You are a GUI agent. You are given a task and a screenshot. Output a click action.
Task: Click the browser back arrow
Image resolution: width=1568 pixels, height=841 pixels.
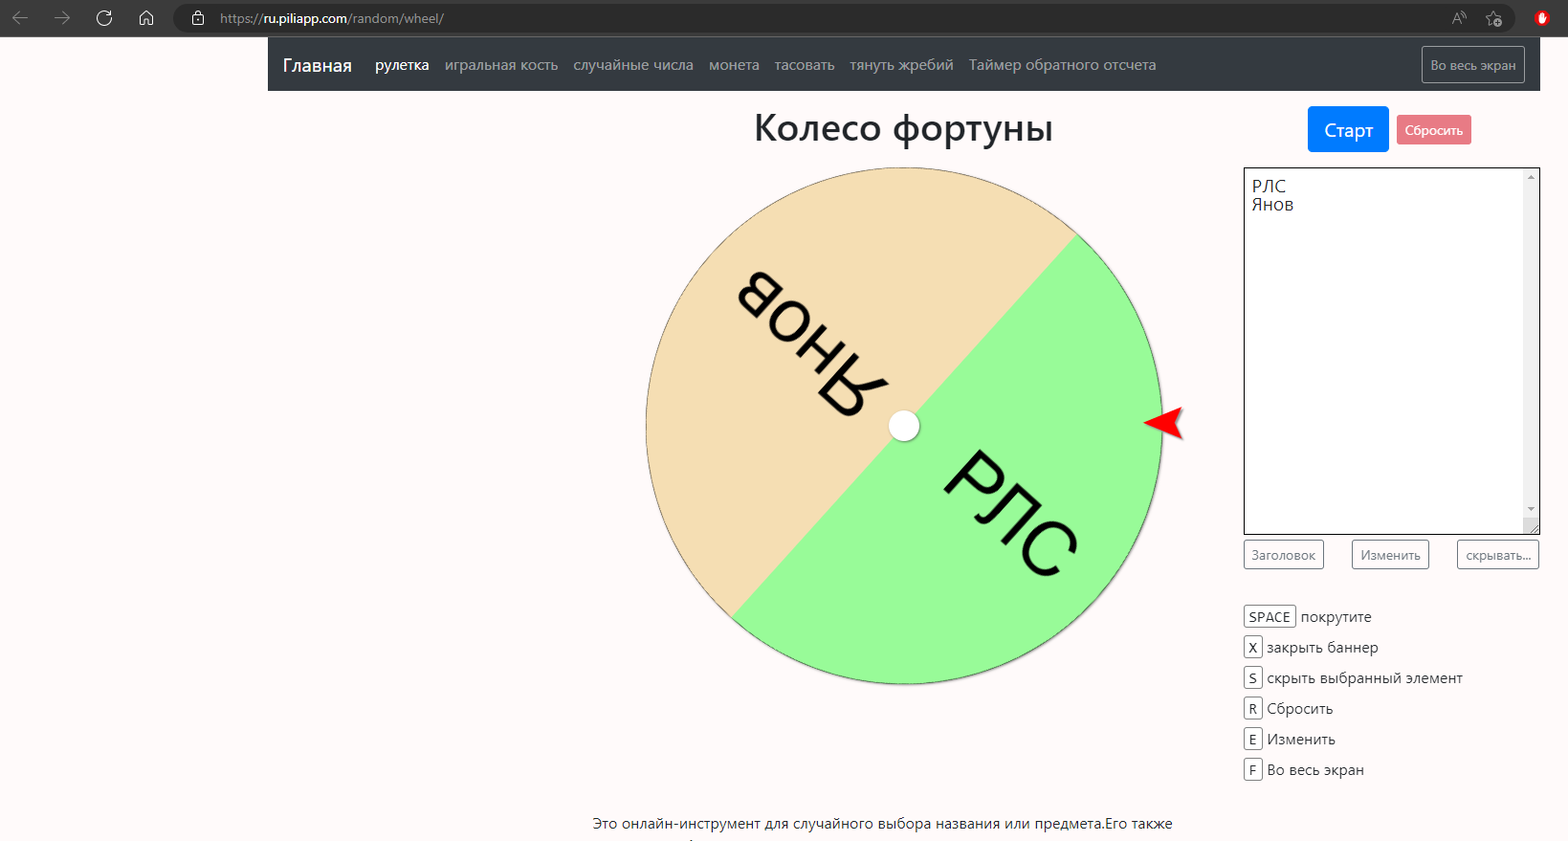point(20,18)
